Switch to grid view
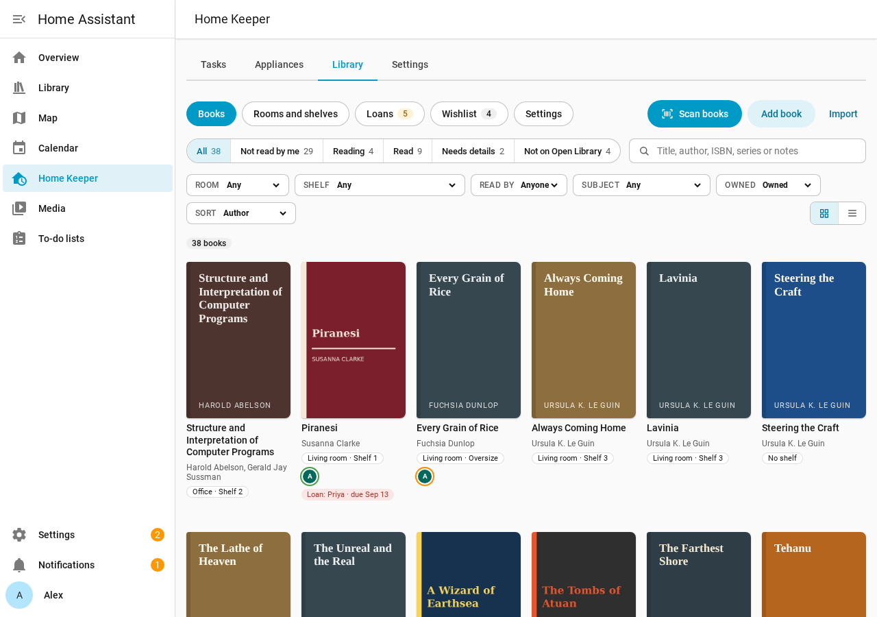877x617 pixels. pyautogui.click(x=824, y=213)
